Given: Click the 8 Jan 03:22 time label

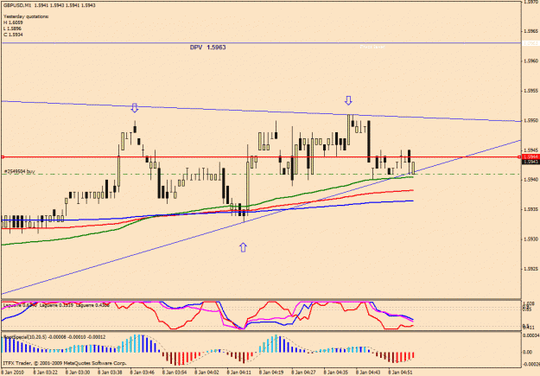Looking at the screenshot, I should click(45, 373).
